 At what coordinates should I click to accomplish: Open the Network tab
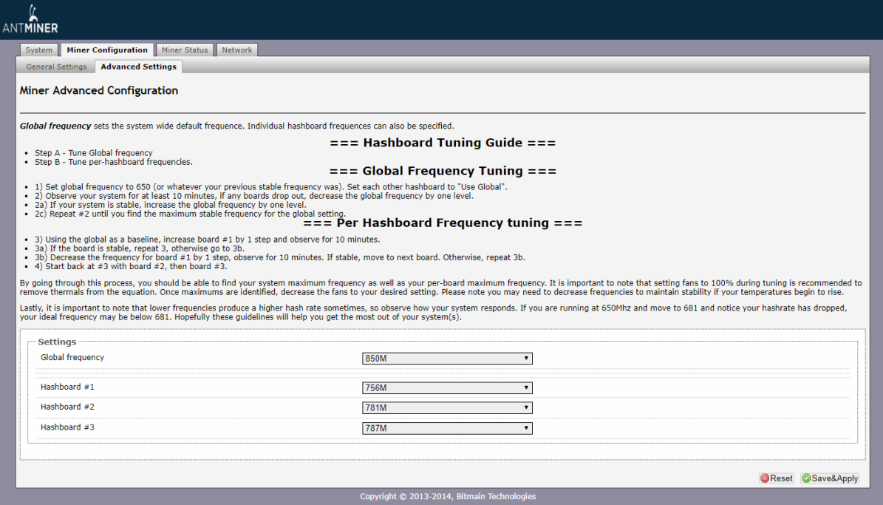tap(237, 50)
